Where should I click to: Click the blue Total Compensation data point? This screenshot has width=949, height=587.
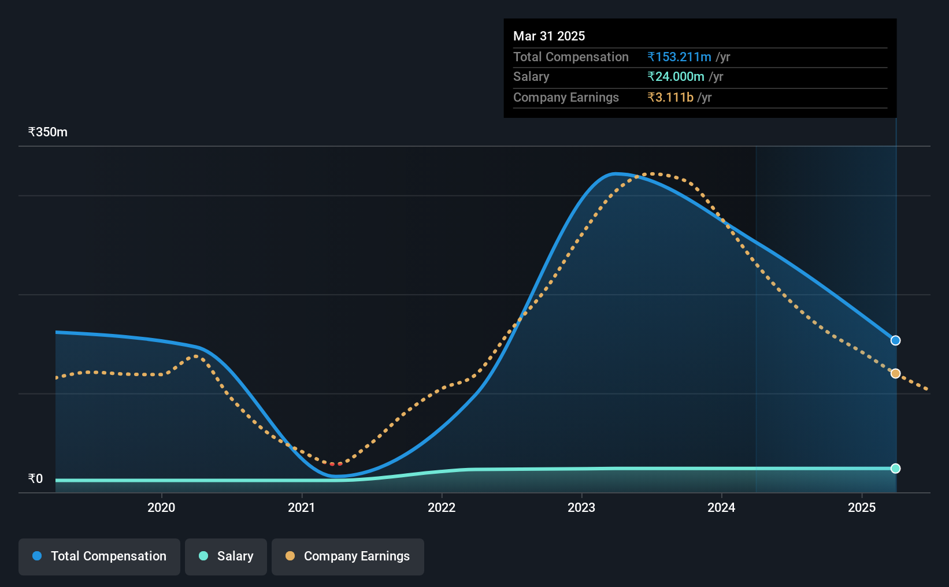pos(895,340)
